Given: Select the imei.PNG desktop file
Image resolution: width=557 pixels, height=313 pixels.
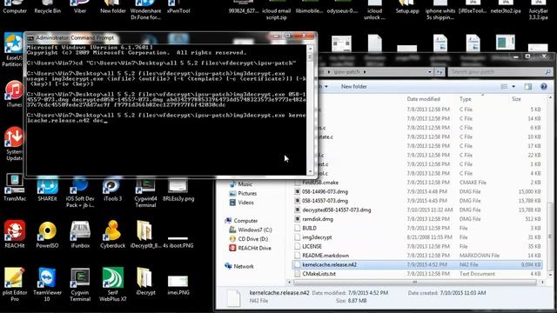Looking at the screenshot, I should pos(178,285).
